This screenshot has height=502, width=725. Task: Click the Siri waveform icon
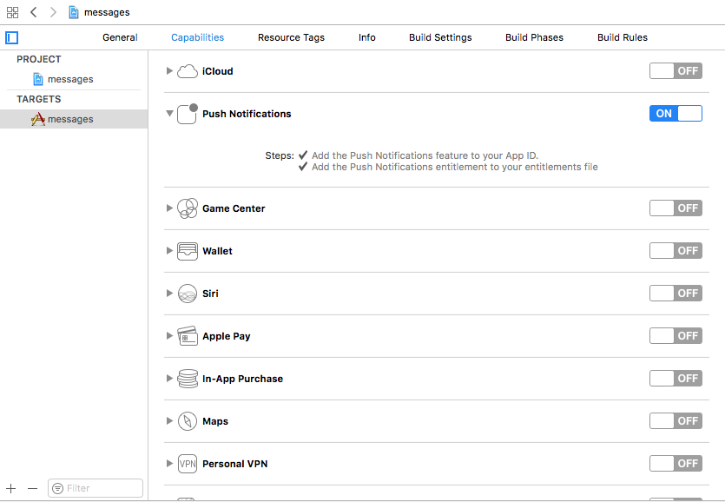pos(188,294)
